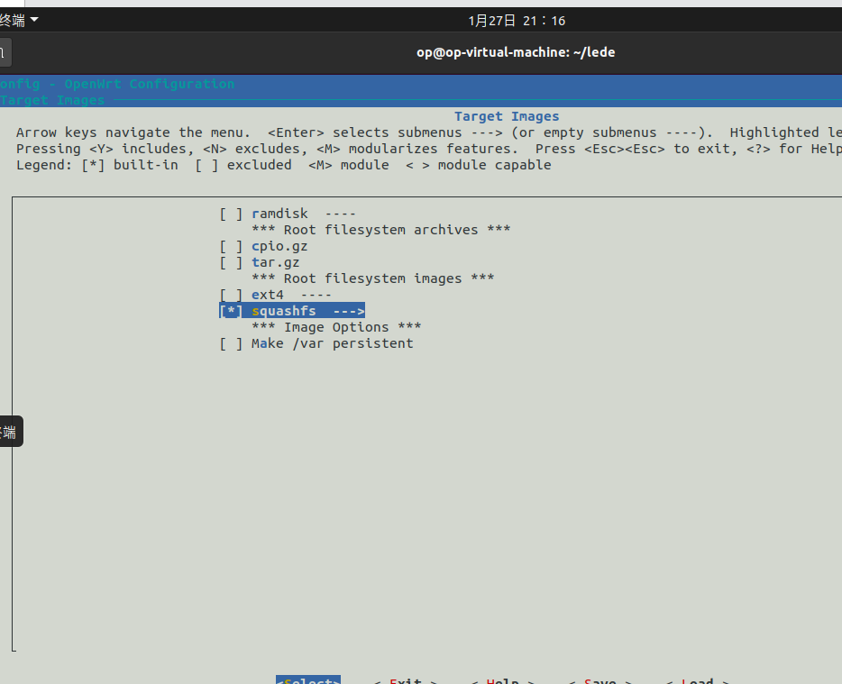Select the cpio.gz entry label
The height and width of the screenshot is (684, 842).
click(x=279, y=246)
